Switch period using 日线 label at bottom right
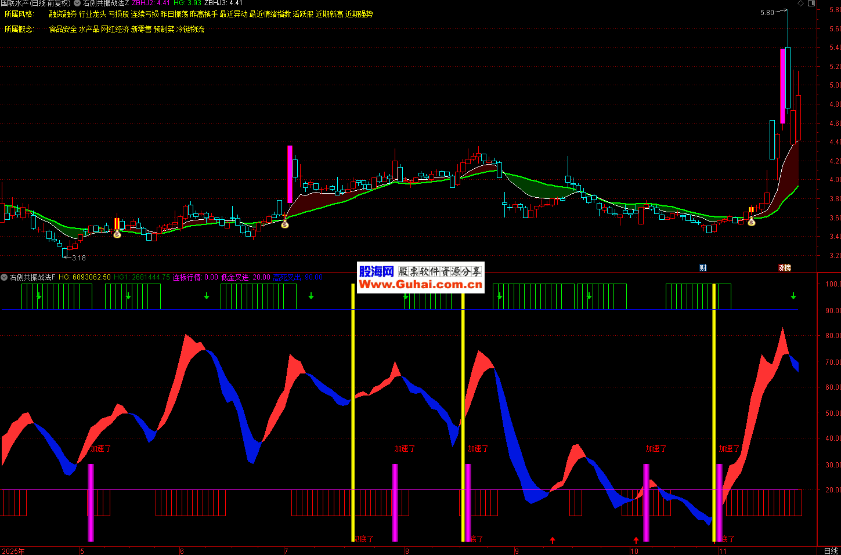 (x=831, y=551)
